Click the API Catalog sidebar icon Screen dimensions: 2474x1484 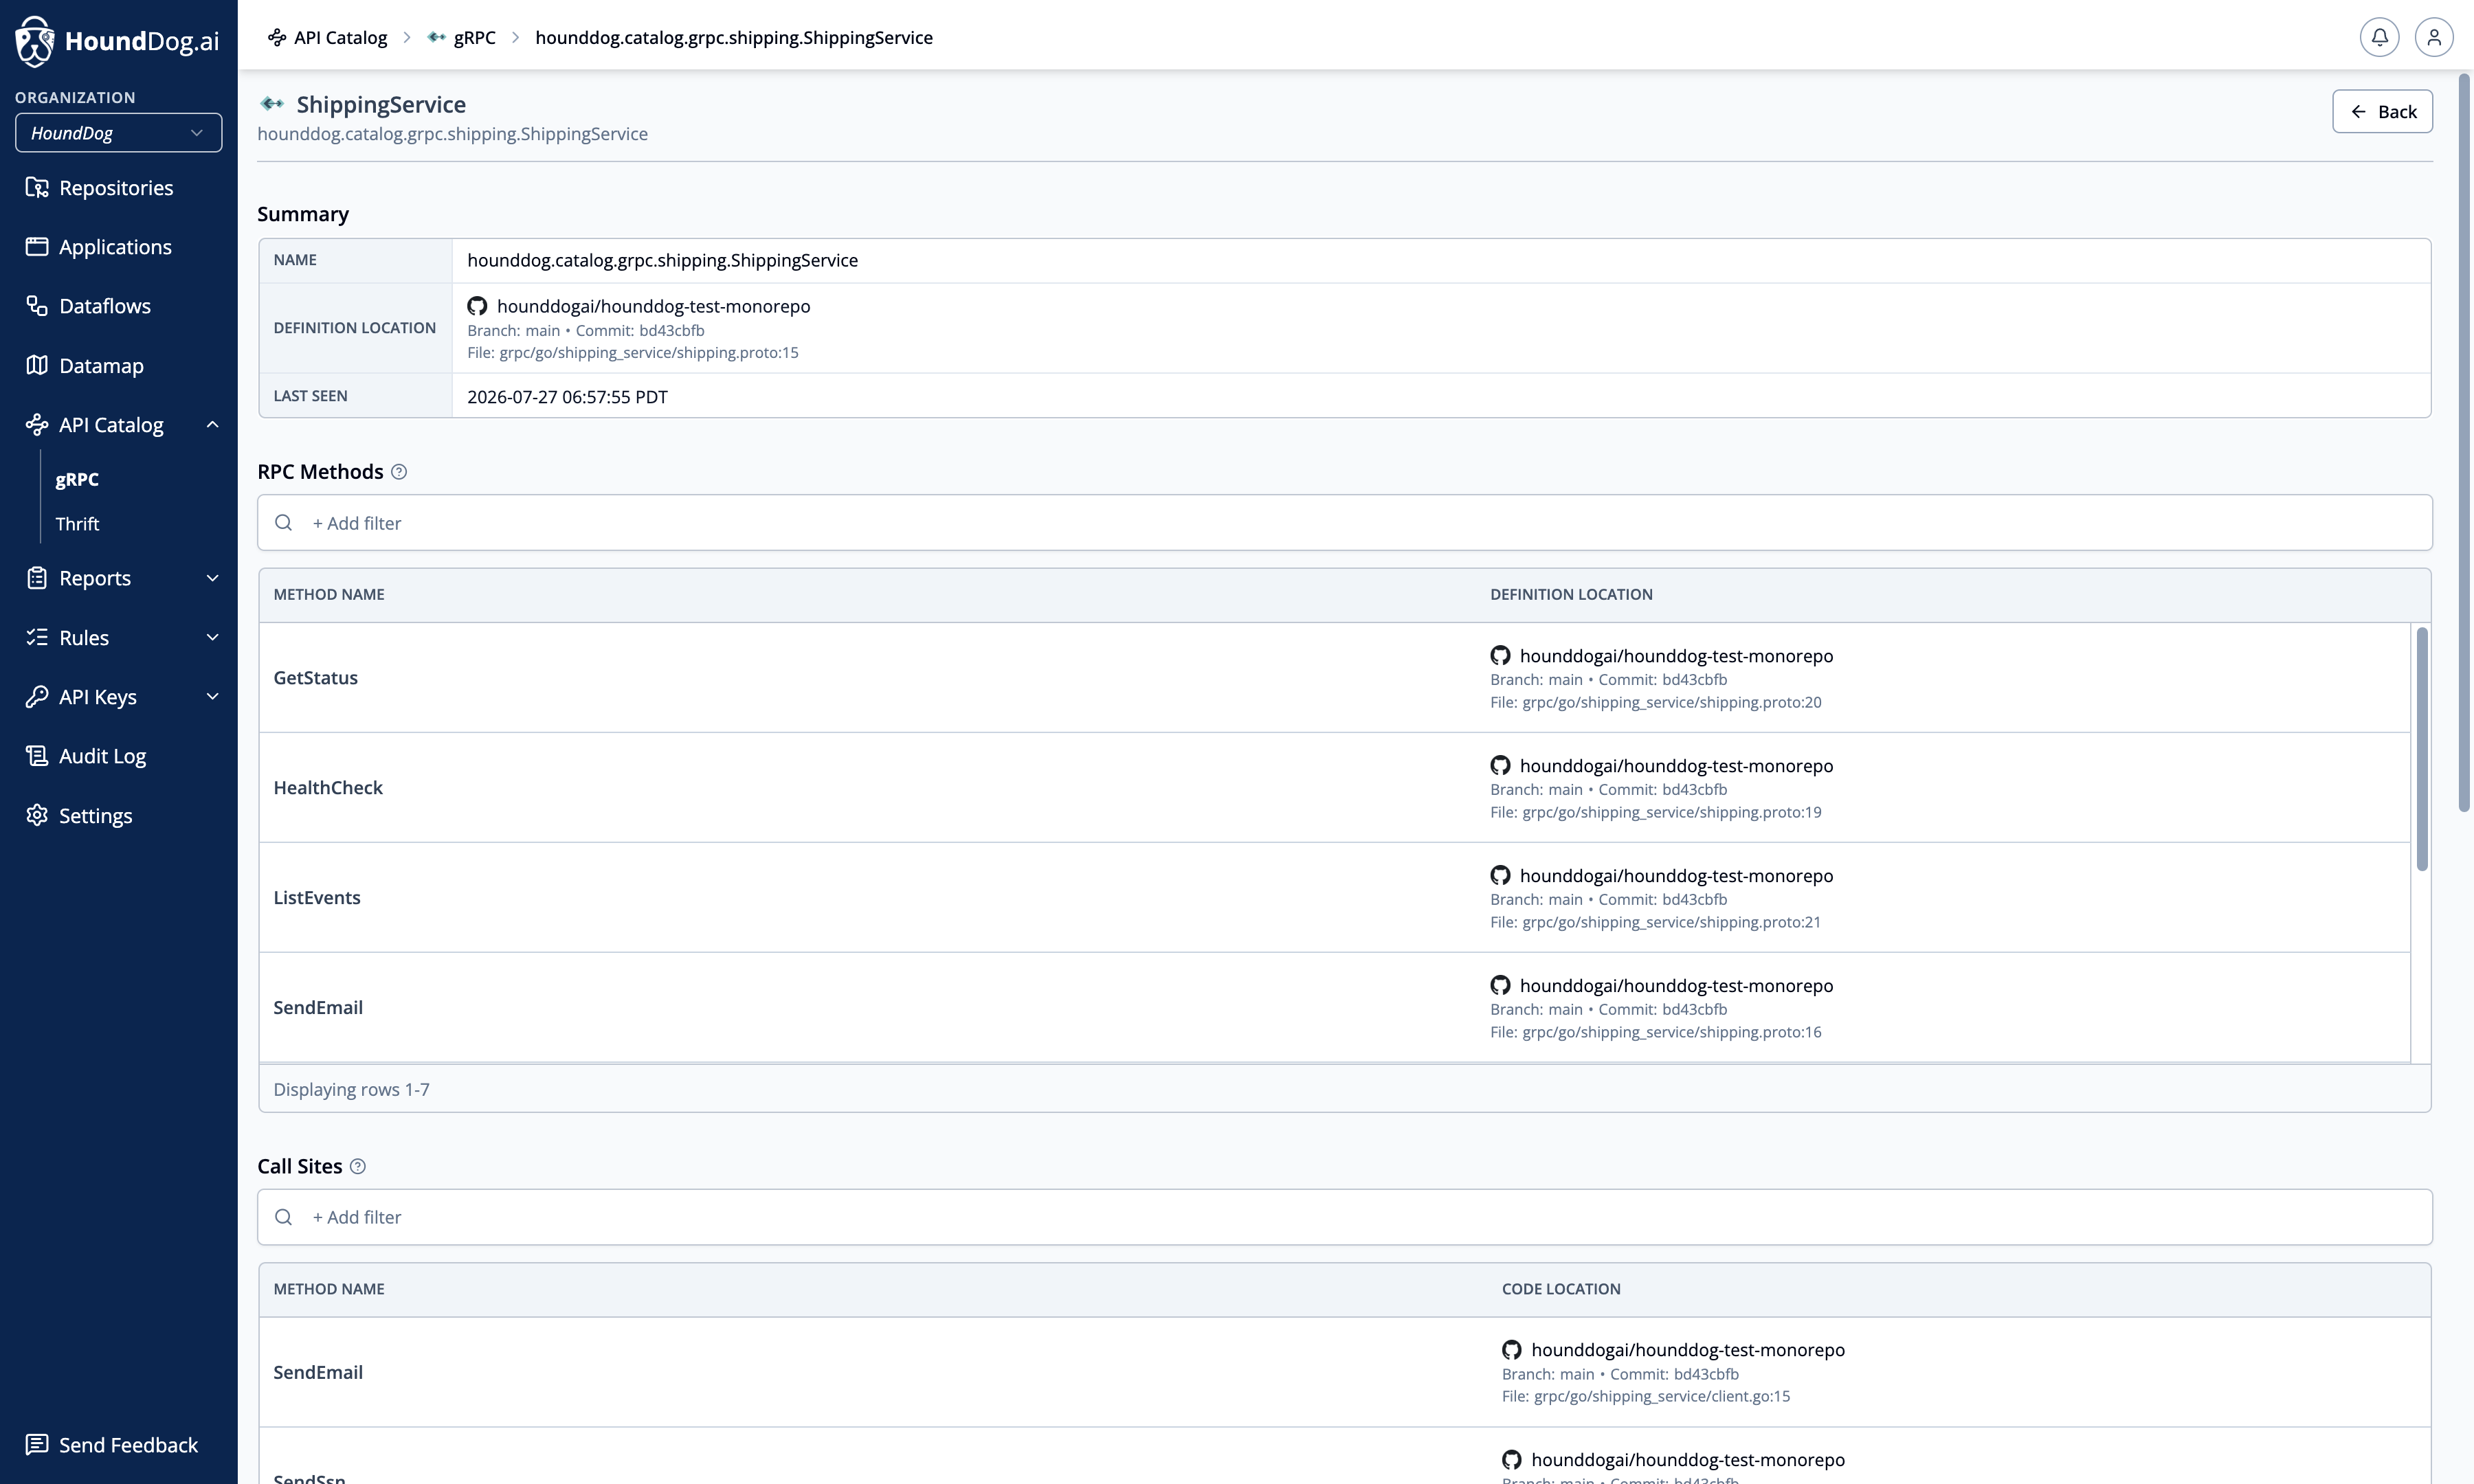37,425
